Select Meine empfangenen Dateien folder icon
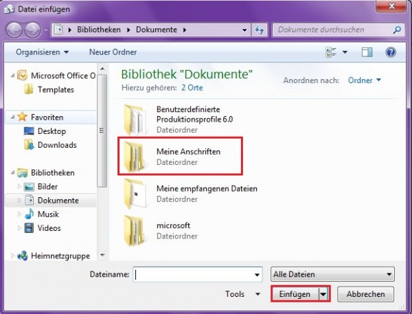The width and height of the screenshot is (412, 314). 135,194
